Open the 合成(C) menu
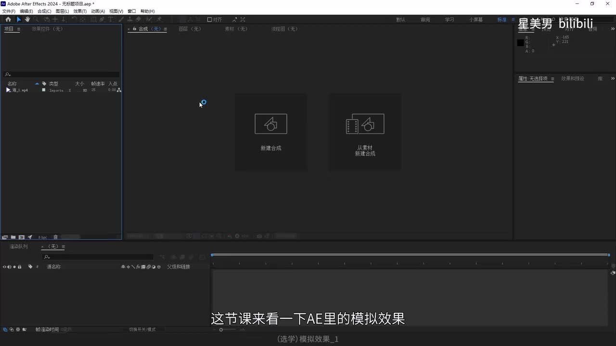Image resolution: width=616 pixels, height=346 pixels. coord(44,11)
